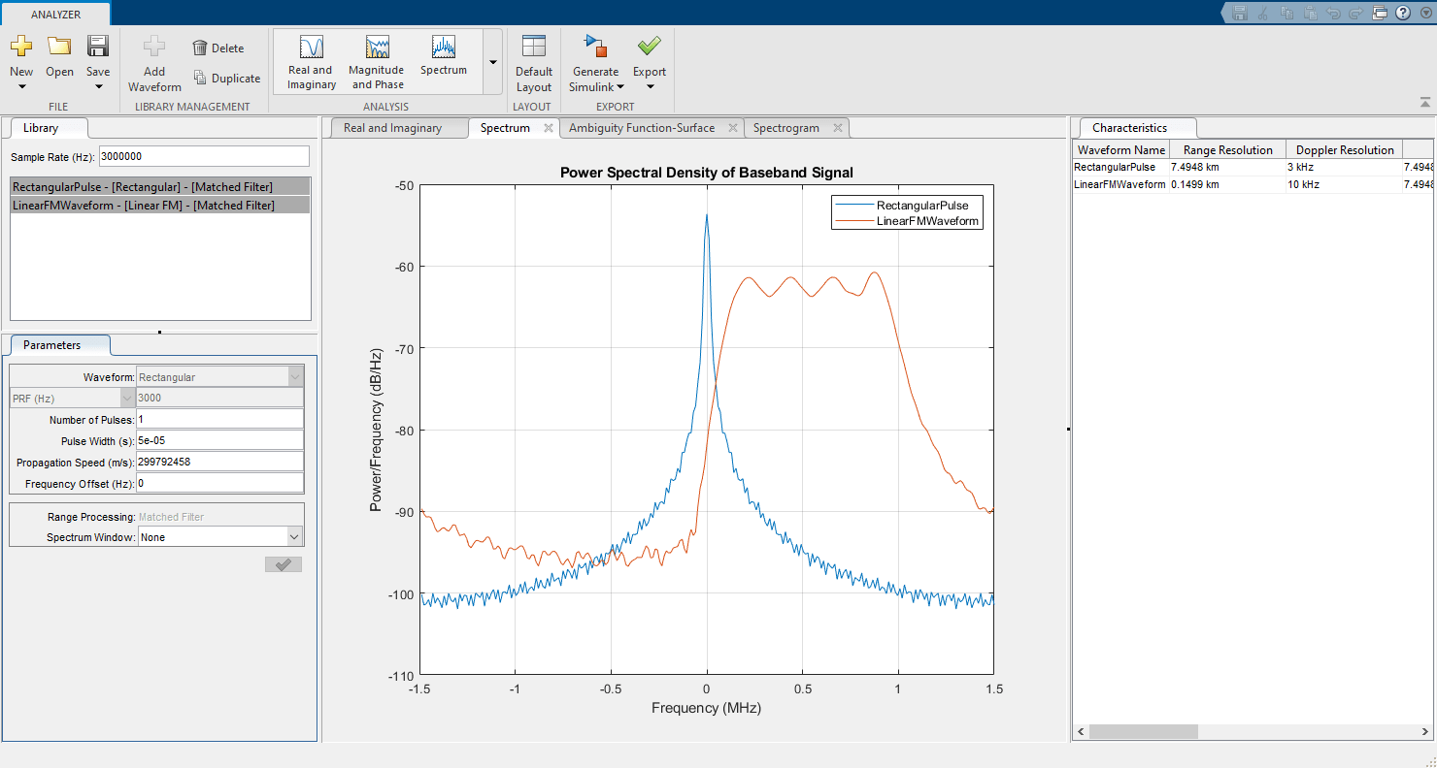Apply parameter changes with checkmark button
Screen dimensions: 1437x768
[x=283, y=563]
